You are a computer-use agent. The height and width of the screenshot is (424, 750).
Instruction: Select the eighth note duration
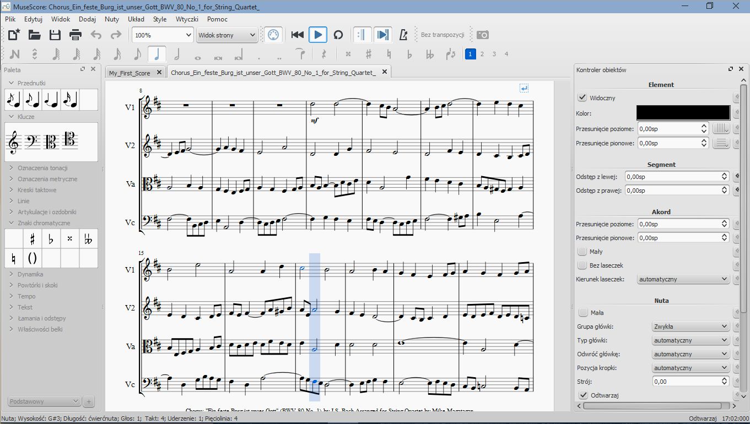pos(137,54)
